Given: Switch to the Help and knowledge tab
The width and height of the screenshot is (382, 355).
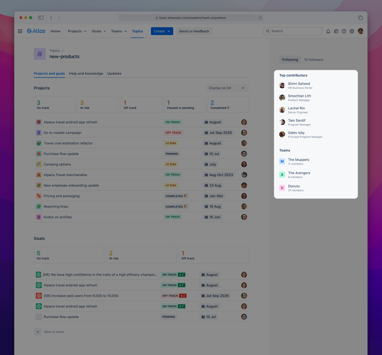Looking at the screenshot, I should point(86,73).
